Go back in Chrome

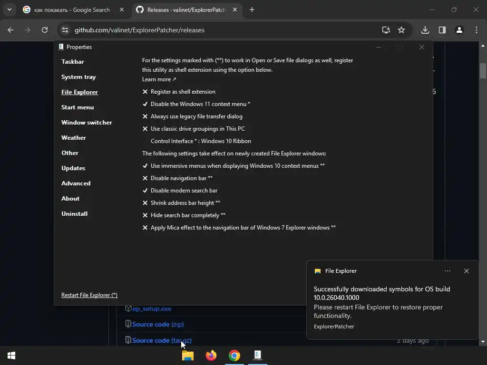click(x=10, y=30)
